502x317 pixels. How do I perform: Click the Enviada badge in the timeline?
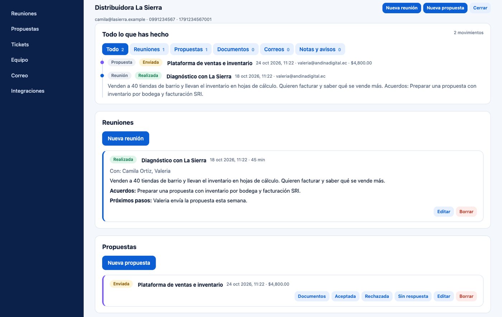click(151, 62)
